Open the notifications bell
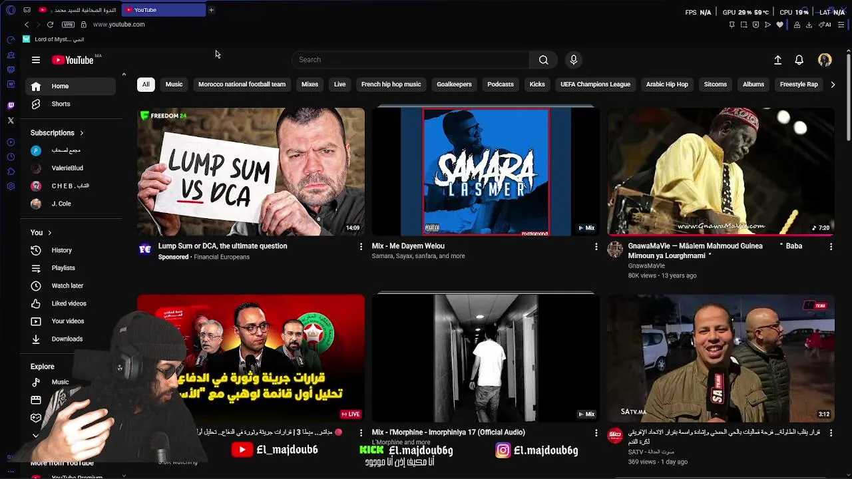The width and height of the screenshot is (852, 479). [x=799, y=60]
